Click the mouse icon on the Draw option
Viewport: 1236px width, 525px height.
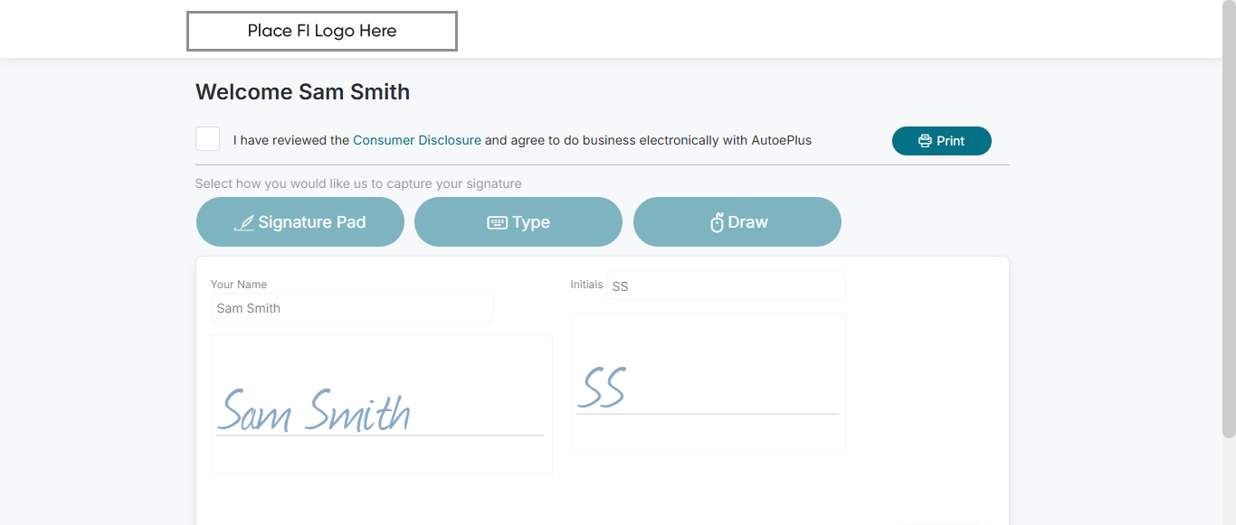717,222
